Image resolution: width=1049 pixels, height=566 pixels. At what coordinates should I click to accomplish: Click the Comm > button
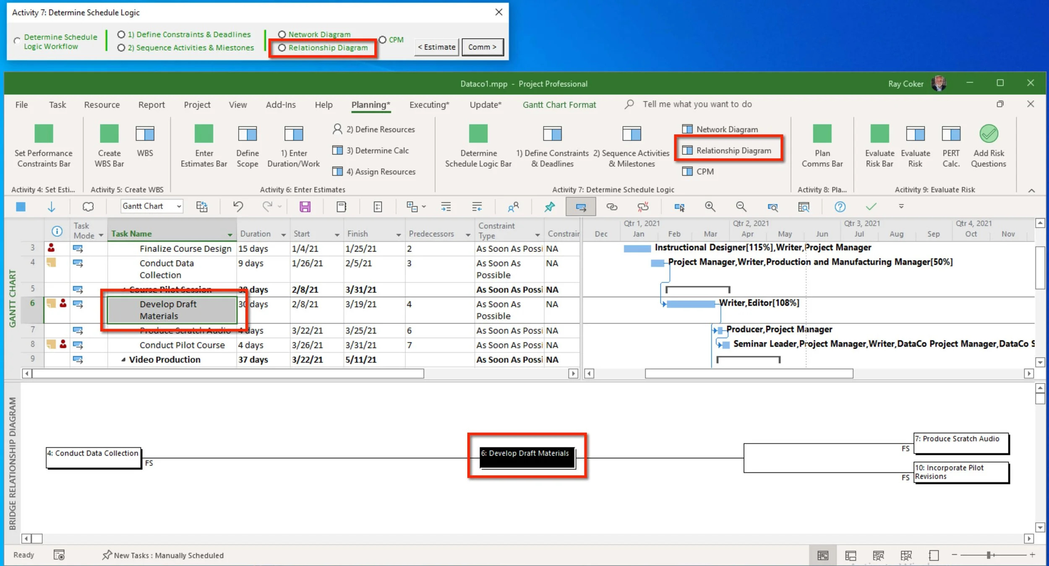point(482,47)
